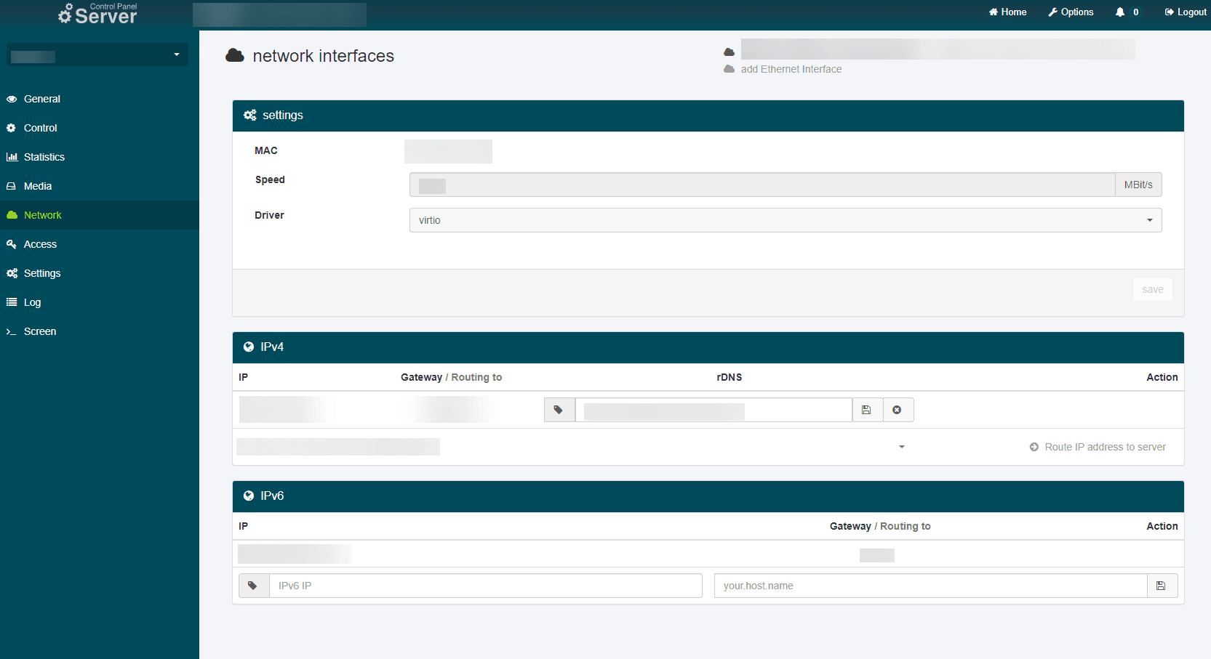The width and height of the screenshot is (1211, 659).
Task: Open the Driver dropdown showing virtio
Action: coord(785,219)
